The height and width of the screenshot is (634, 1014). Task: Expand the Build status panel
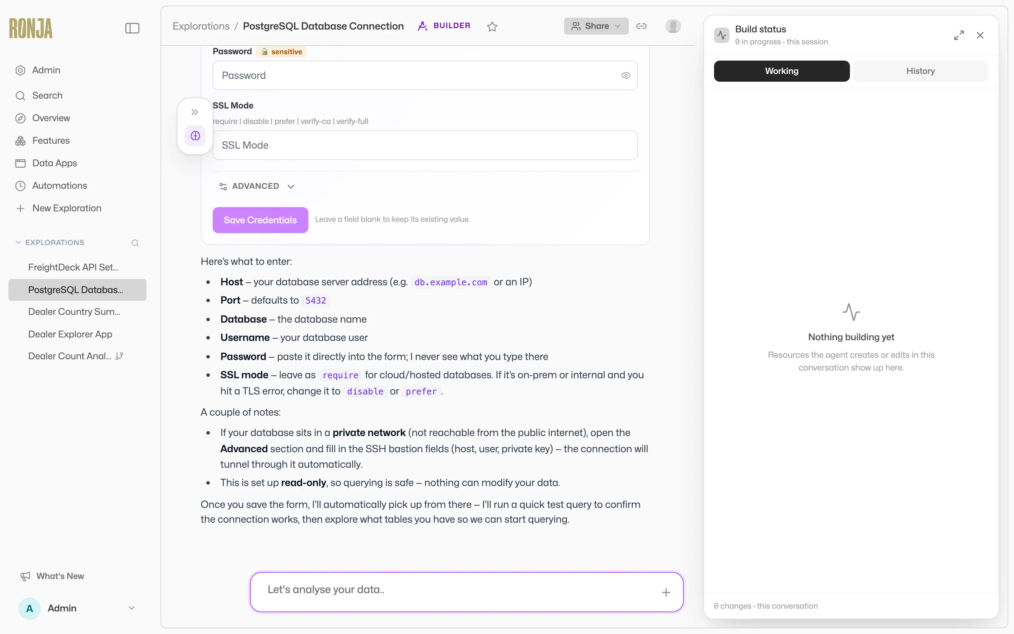[959, 35]
